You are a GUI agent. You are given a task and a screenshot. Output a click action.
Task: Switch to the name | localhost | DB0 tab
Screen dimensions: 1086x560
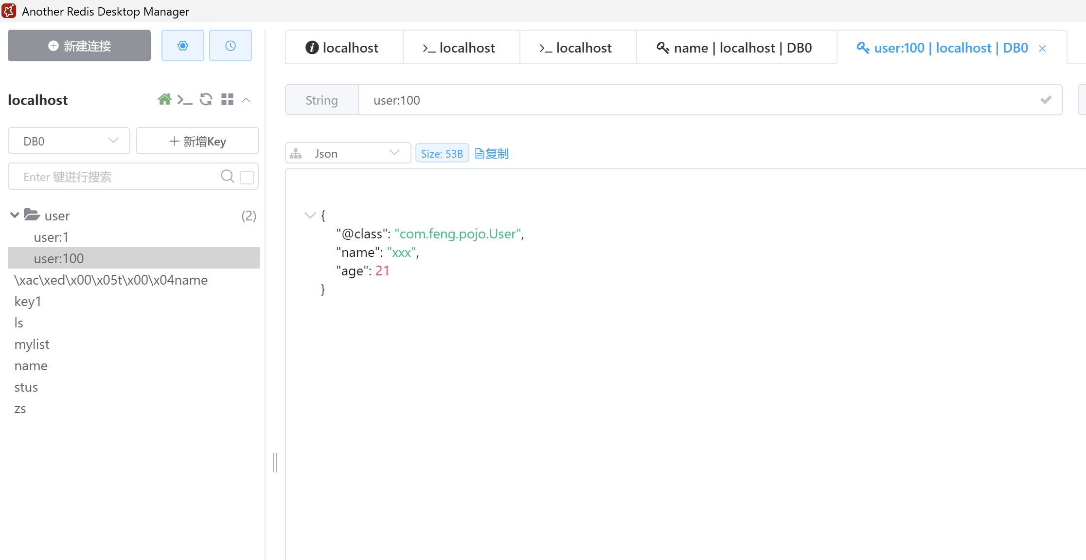pos(736,48)
